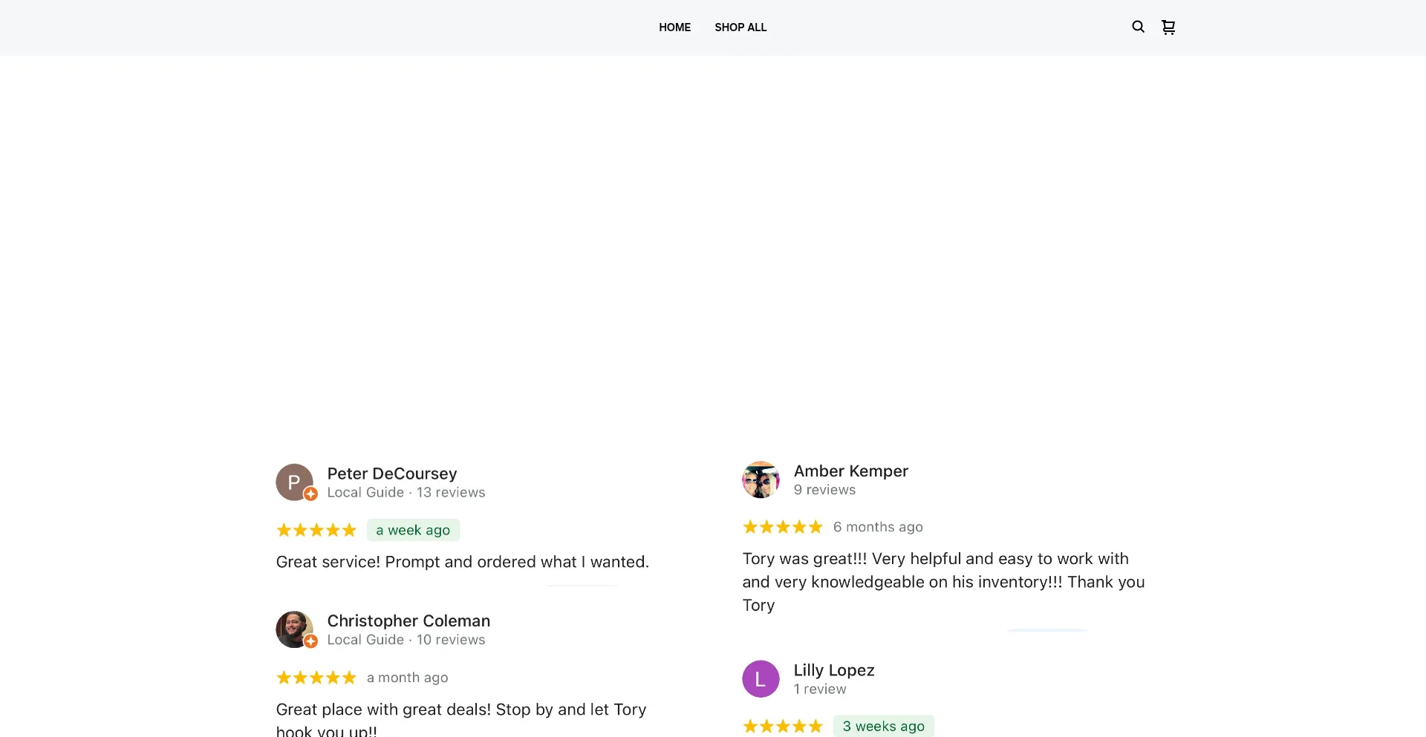Open Peter DeCoursey's reviewer name link
This screenshot has width=1426, height=737.
pyautogui.click(x=392, y=474)
